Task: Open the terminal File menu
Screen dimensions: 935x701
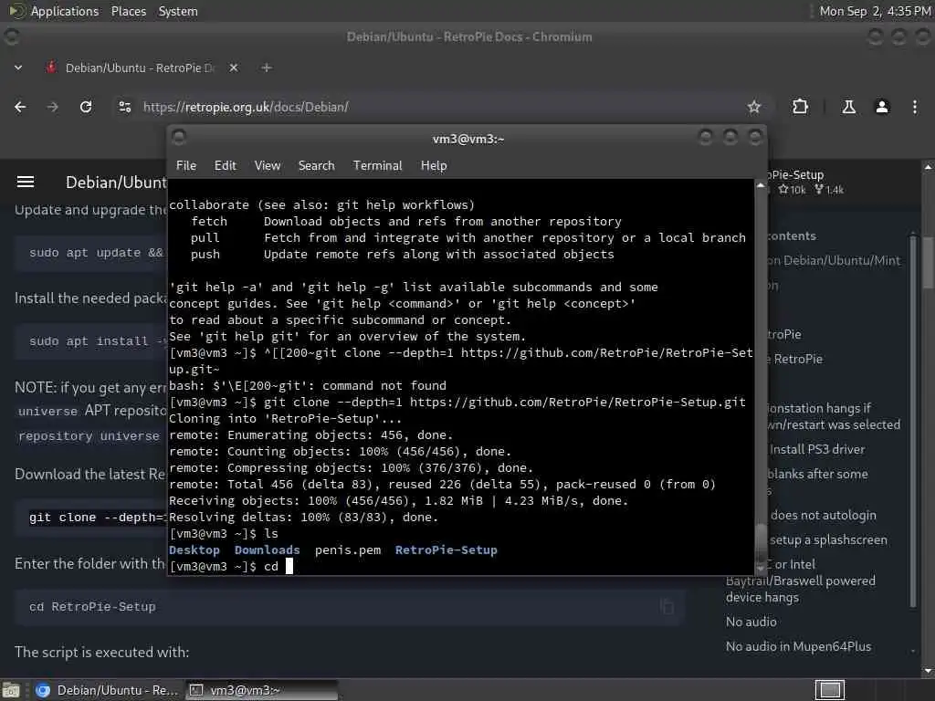Action: coord(186,166)
